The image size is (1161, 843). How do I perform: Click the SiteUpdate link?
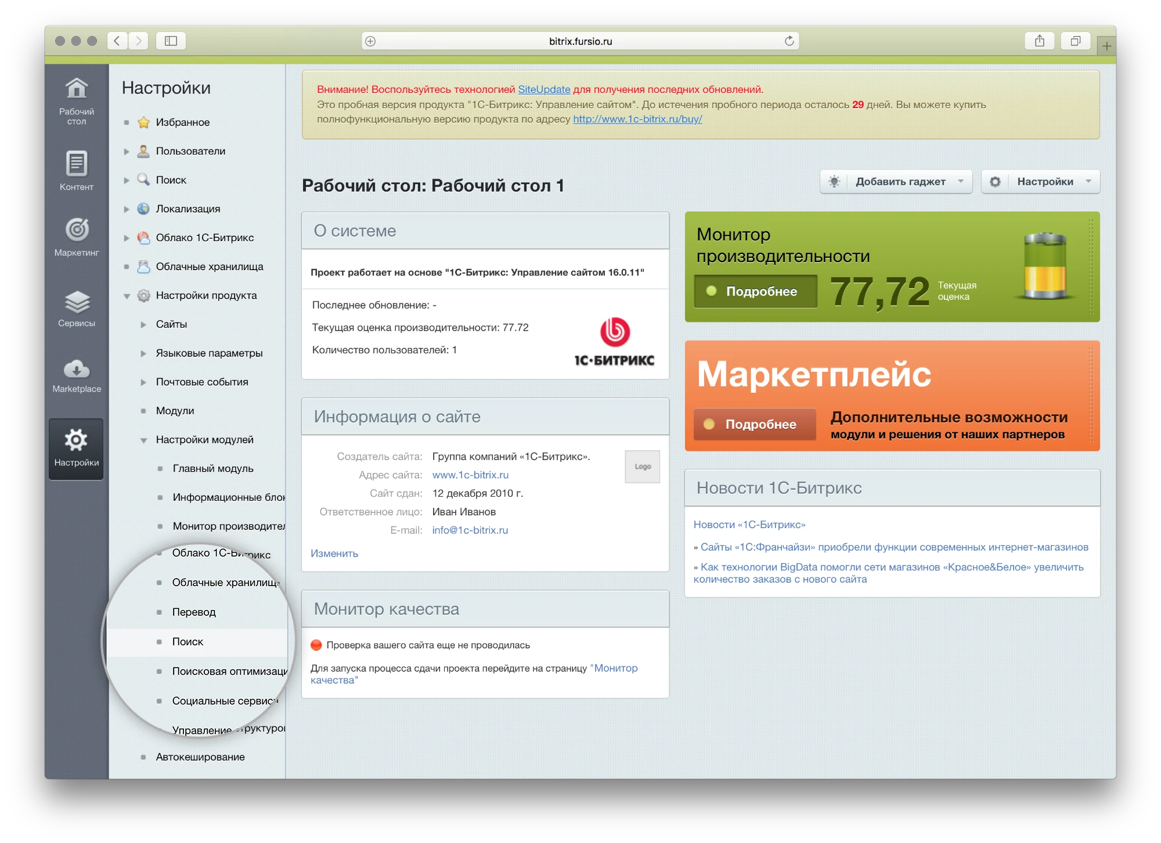pos(544,89)
